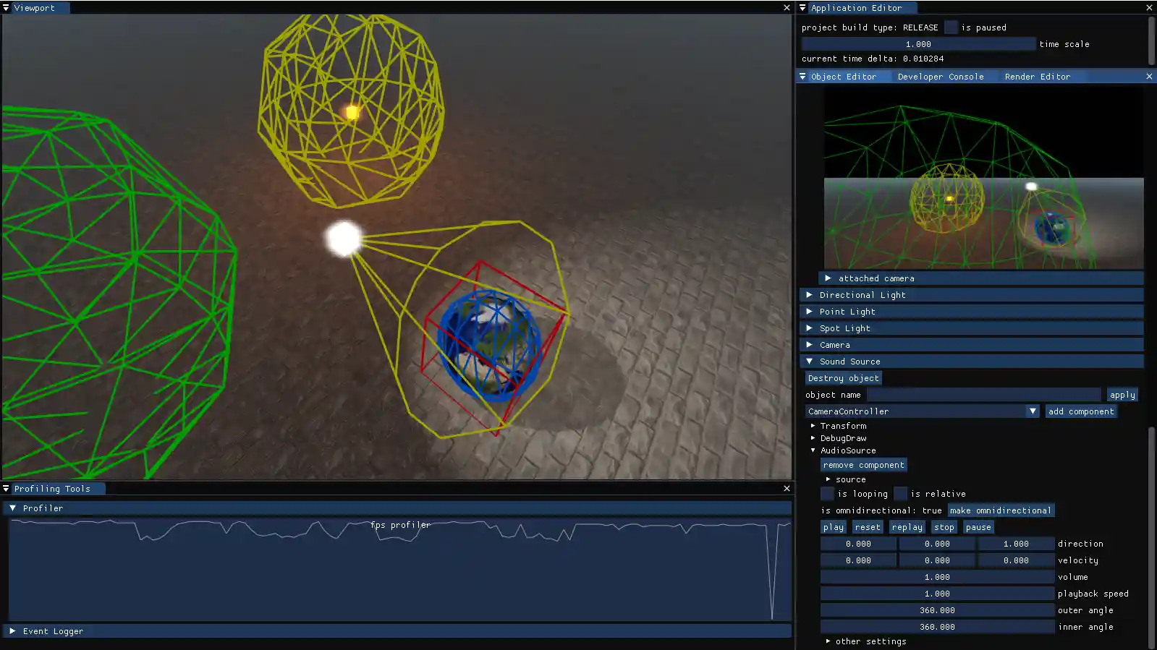Expand the Event Logger section
Image resolution: width=1157 pixels, height=650 pixels.
12,631
